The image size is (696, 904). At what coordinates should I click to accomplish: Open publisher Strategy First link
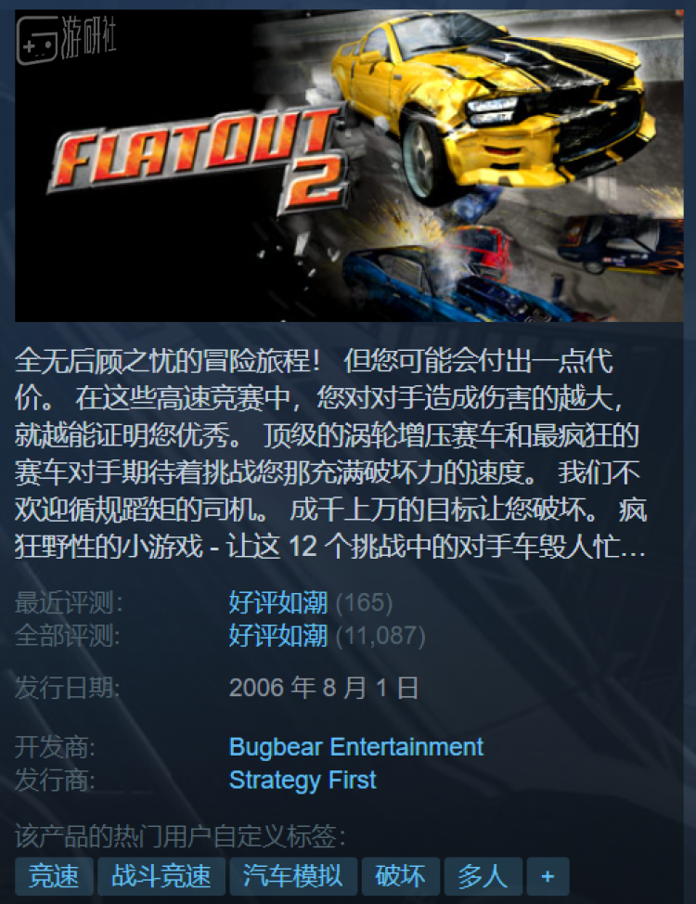click(x=303, y=780)
